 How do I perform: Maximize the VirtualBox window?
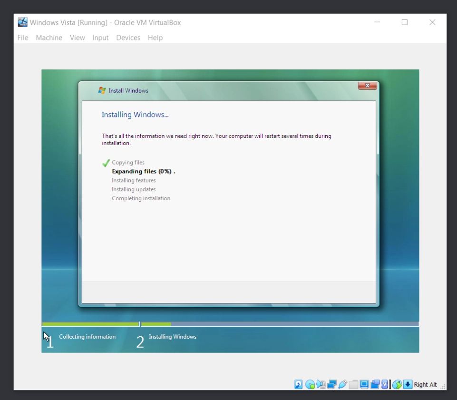(405, 22)
